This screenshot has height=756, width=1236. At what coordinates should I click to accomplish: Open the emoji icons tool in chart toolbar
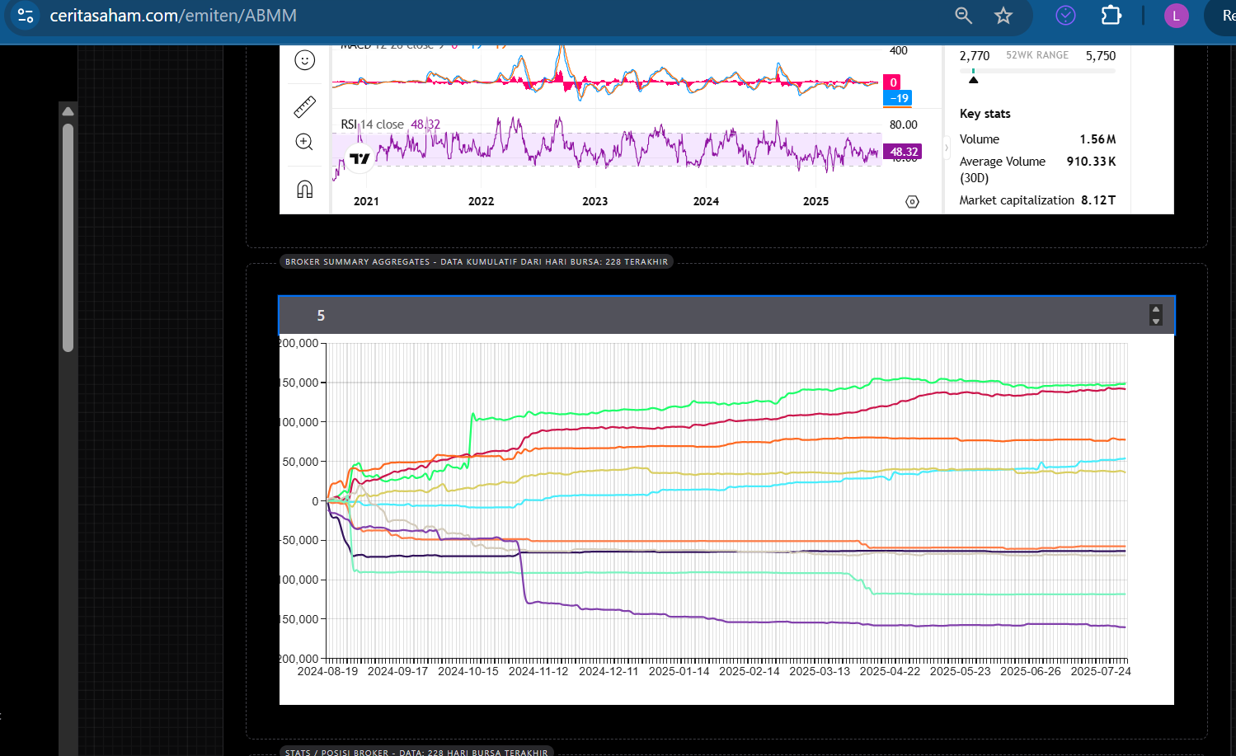305,60
